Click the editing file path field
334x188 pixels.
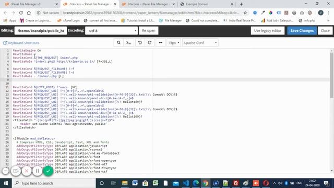(41, 31)
